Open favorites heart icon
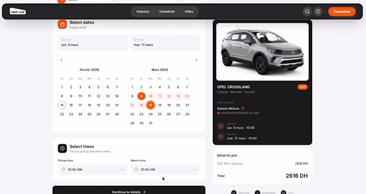 (x=318, y=11)
